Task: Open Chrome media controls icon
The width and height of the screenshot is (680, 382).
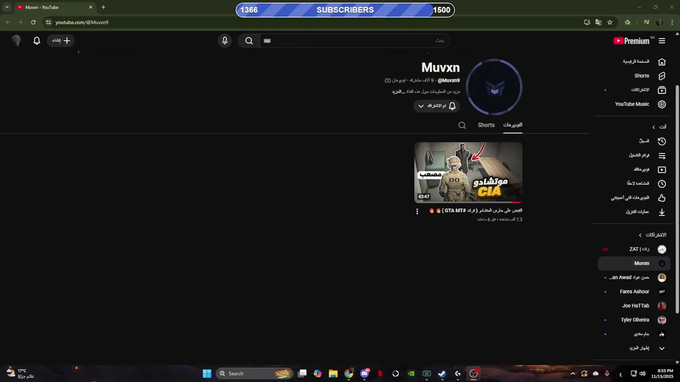Action: 647,22
